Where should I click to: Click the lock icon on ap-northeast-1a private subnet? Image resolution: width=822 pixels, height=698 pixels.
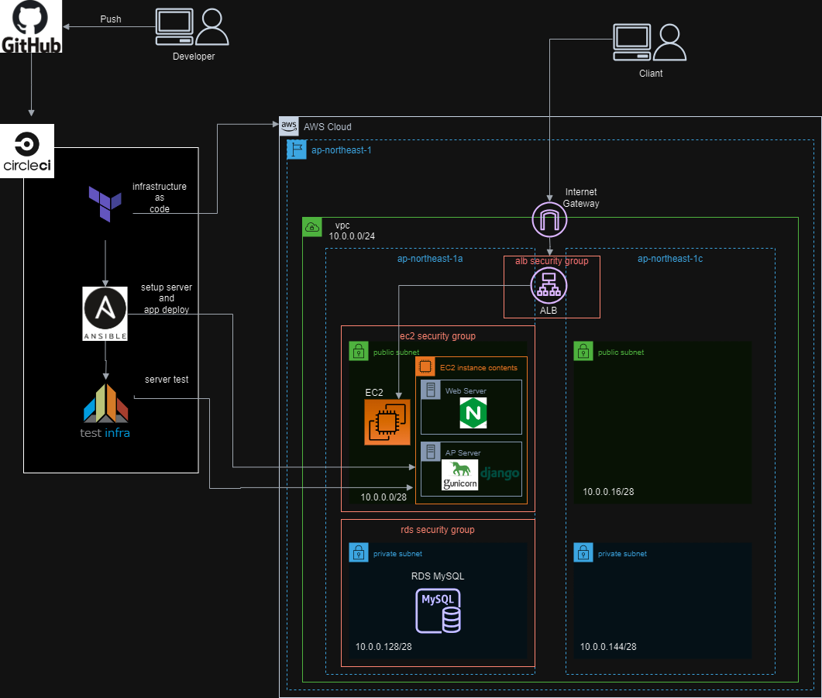pyautogui.click(x=359, y=553)
